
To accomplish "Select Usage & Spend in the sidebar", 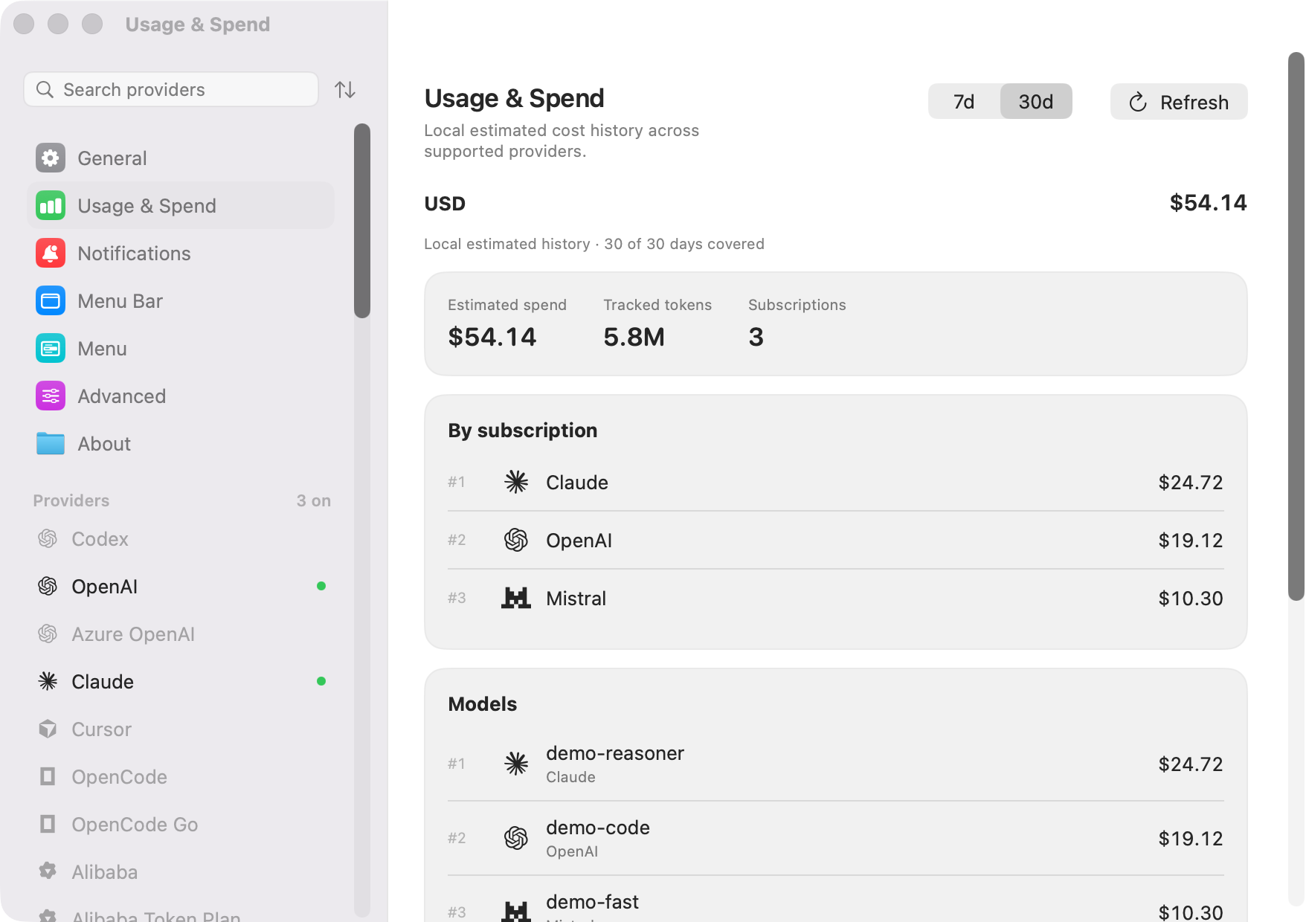I will tap(181, 205).
